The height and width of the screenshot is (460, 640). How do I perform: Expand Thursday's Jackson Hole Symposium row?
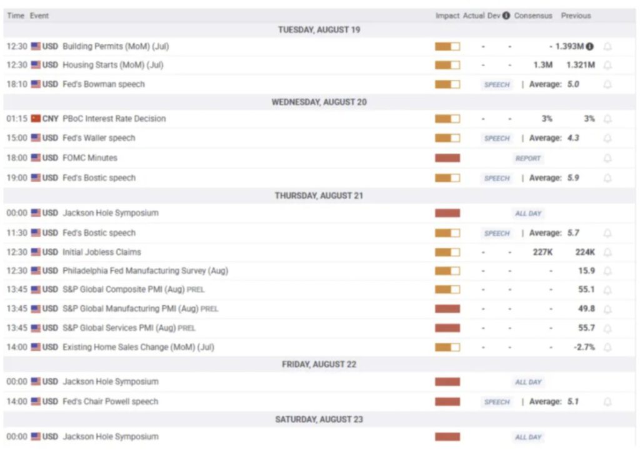pyautogui.click(x=110, y=213)
